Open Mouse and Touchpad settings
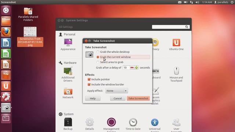235x132 pixels. (x=176, y=74)
